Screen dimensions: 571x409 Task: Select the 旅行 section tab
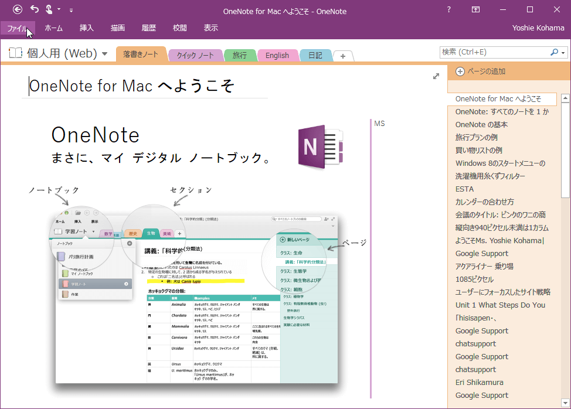240,55
